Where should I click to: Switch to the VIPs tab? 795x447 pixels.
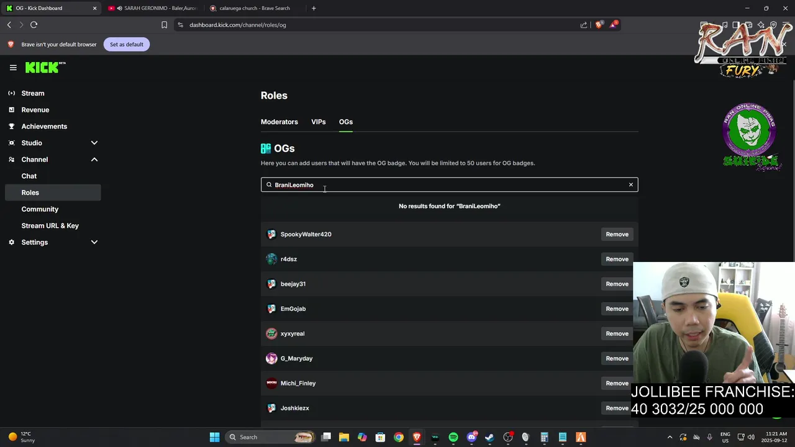tap(318, 122)
